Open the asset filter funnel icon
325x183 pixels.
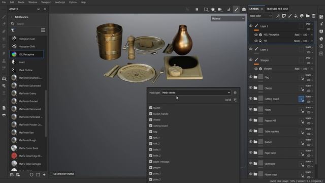[13, 30]
